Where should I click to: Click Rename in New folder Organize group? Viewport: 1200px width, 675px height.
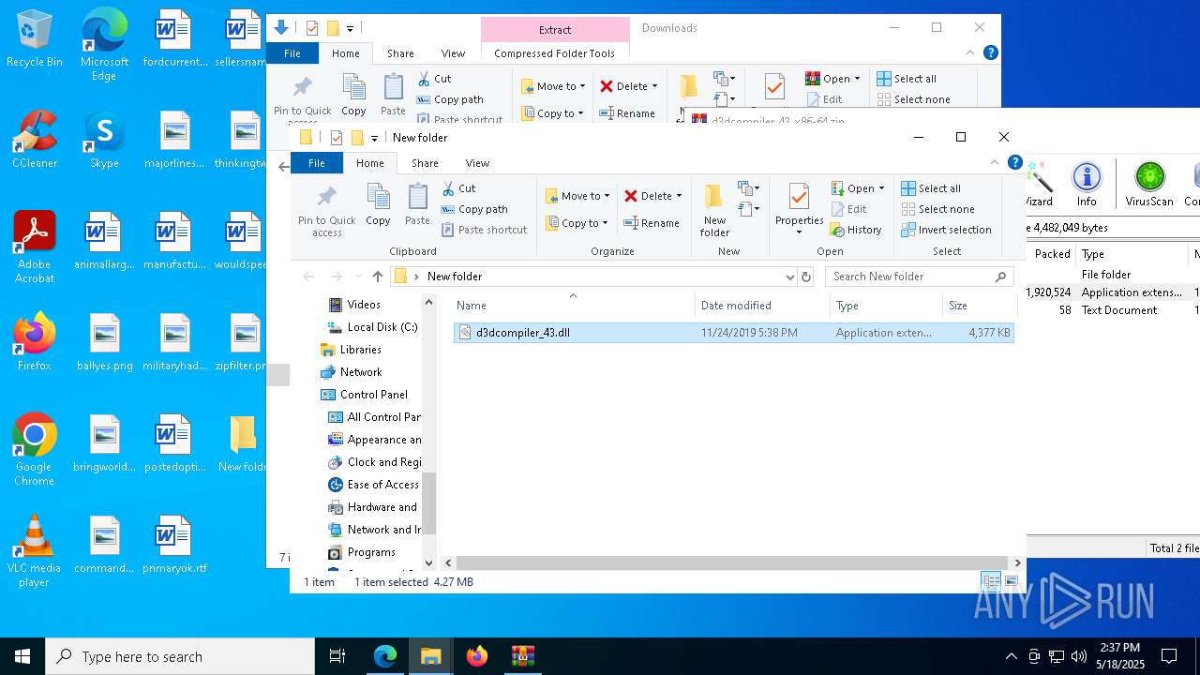pos(652,223)
